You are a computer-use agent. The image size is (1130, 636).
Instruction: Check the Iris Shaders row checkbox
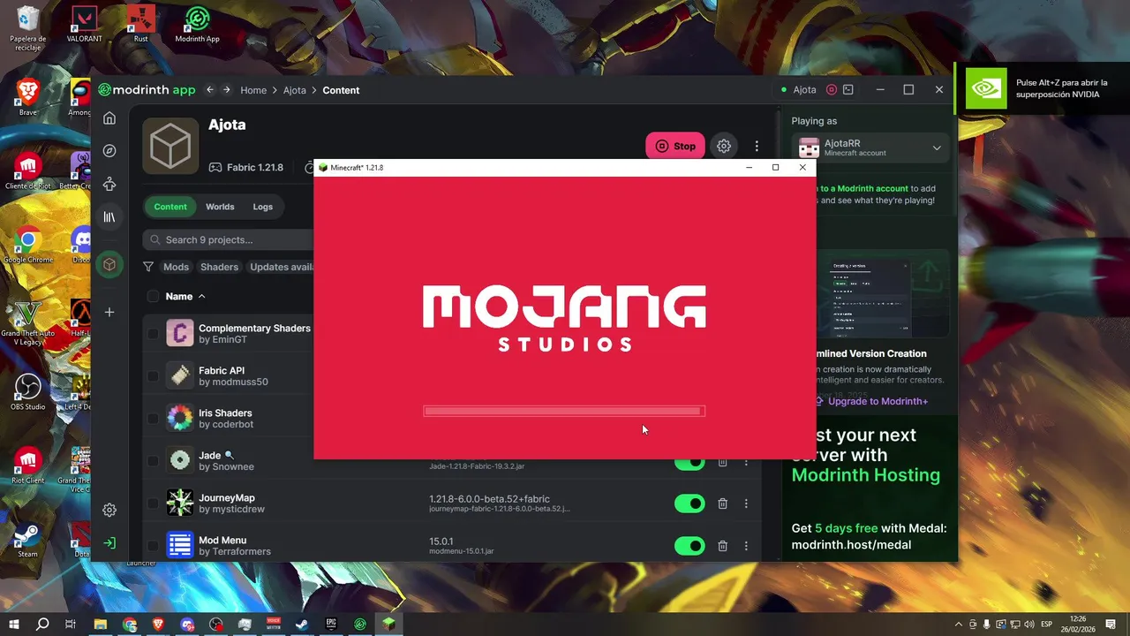coord(153,419)
